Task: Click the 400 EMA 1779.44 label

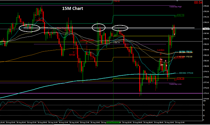Action: (186, 73)
